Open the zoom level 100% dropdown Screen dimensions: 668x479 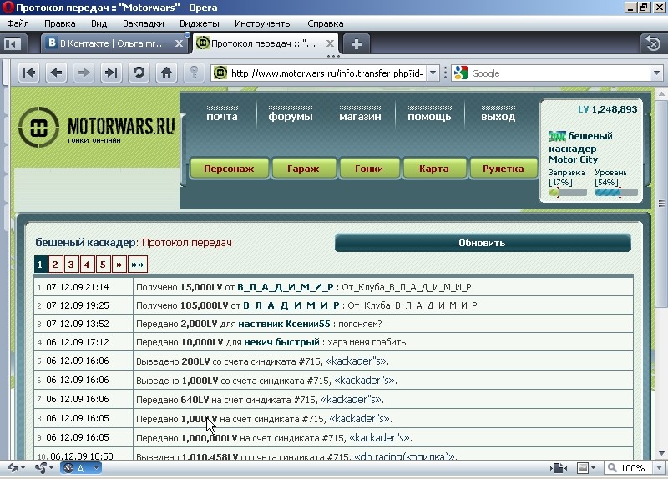point(660,468)
